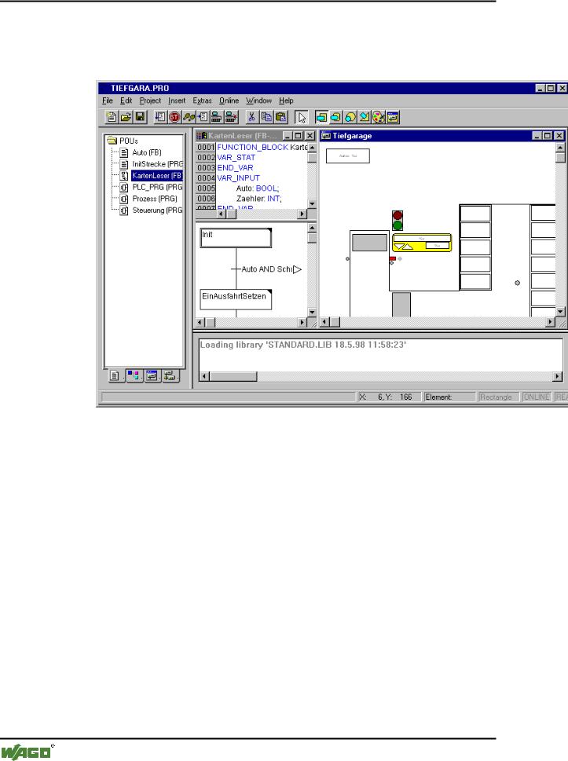Click the Run toolbar icon beside Save
568x761 pixels.
(x=159, y=117)
